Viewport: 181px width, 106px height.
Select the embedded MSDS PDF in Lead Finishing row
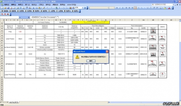pyautogui.click(x=162, y=74)
